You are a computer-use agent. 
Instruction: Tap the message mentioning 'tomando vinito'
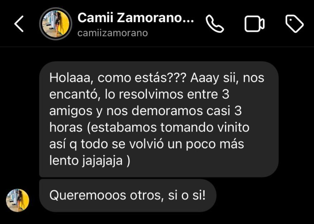coord(159,119)
